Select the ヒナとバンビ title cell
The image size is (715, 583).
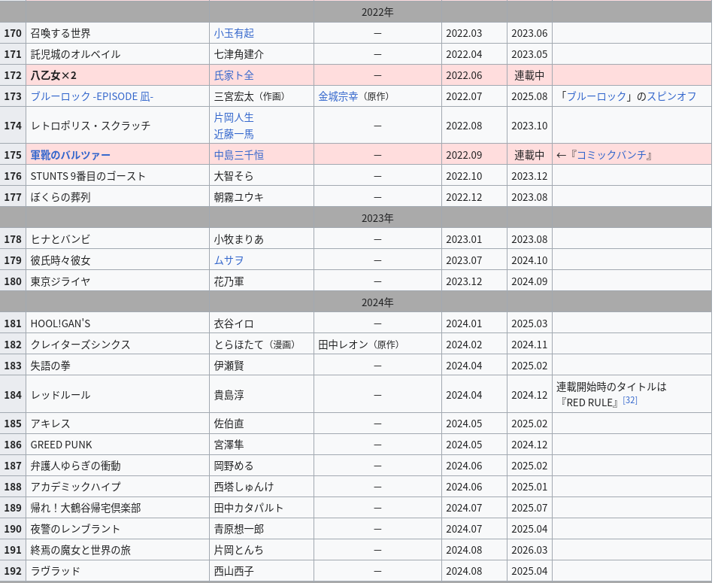117,239
